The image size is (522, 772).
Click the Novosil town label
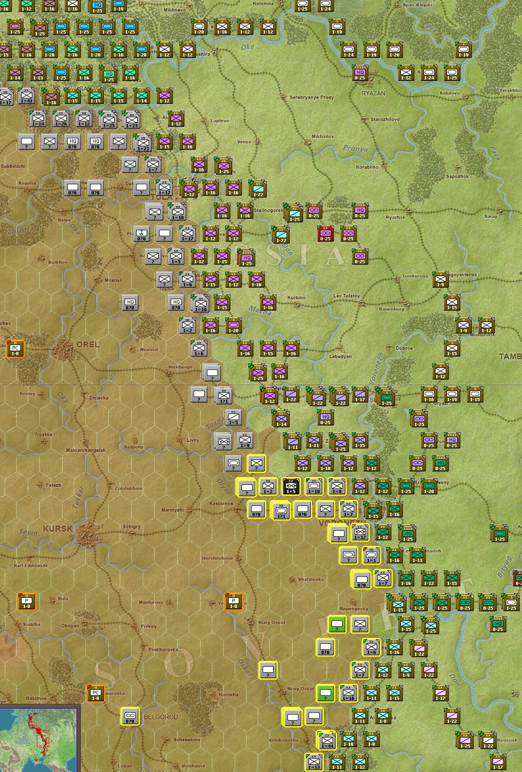pyautogui.click(x=149, y=349)
